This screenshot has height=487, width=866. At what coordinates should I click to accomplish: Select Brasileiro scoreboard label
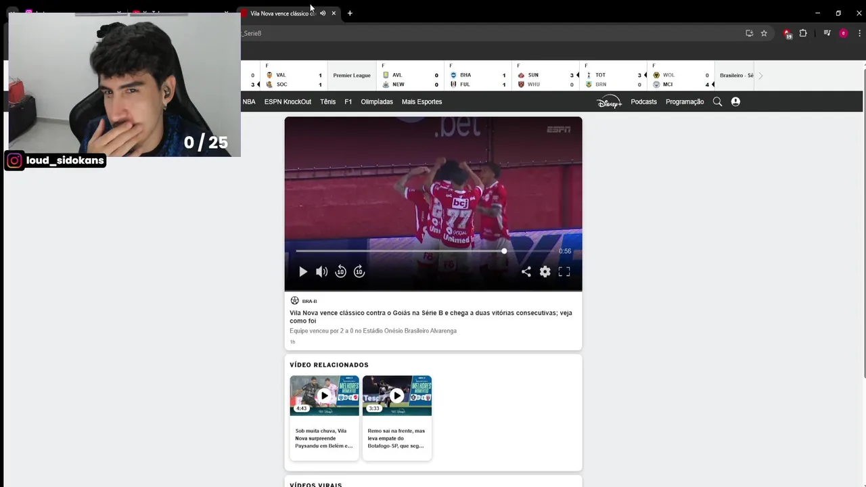point(736,75)
